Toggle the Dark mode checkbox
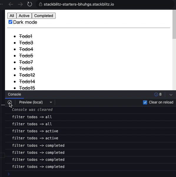 click(x=10, y=22)
